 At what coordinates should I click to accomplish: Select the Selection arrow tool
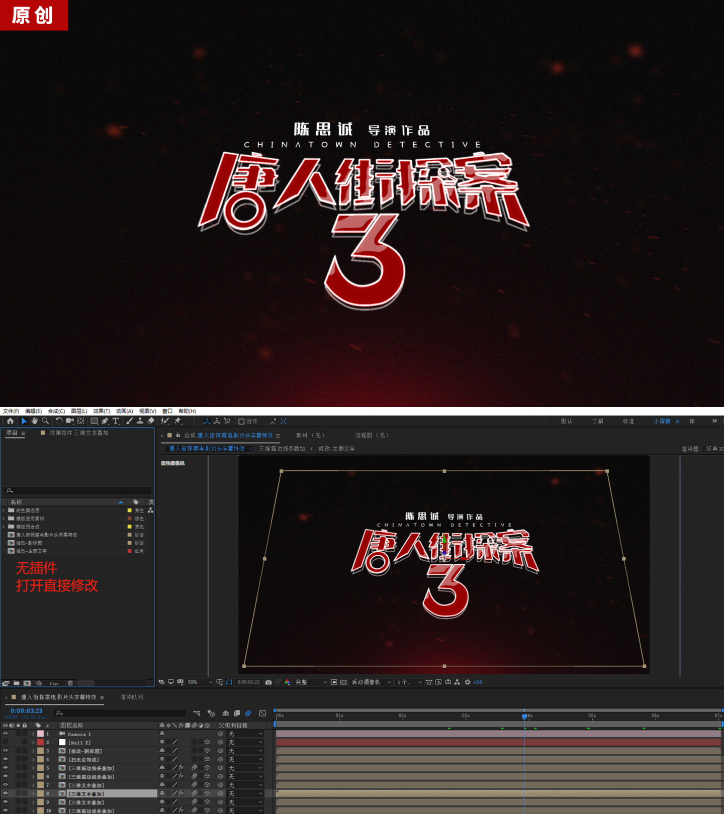24,421
